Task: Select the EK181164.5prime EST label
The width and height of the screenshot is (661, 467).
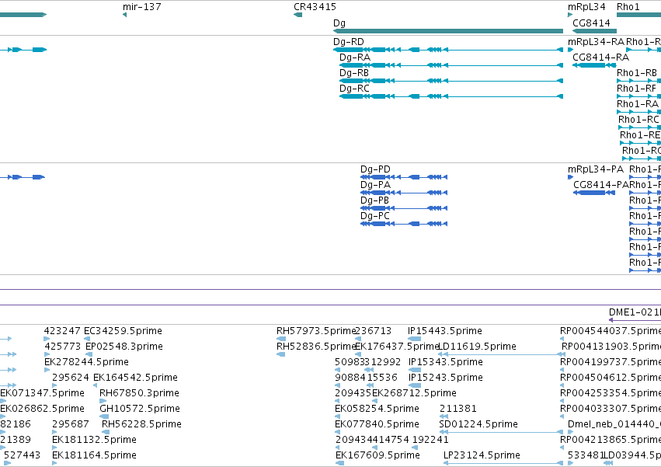Action: [95, 455]
